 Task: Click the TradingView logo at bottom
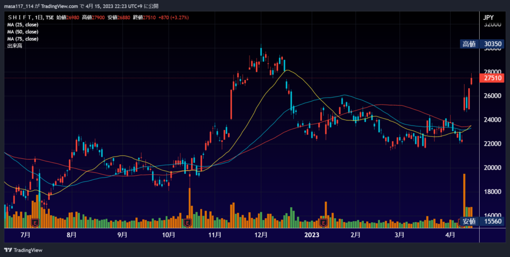pyautogui.click(x=23, y=250)
